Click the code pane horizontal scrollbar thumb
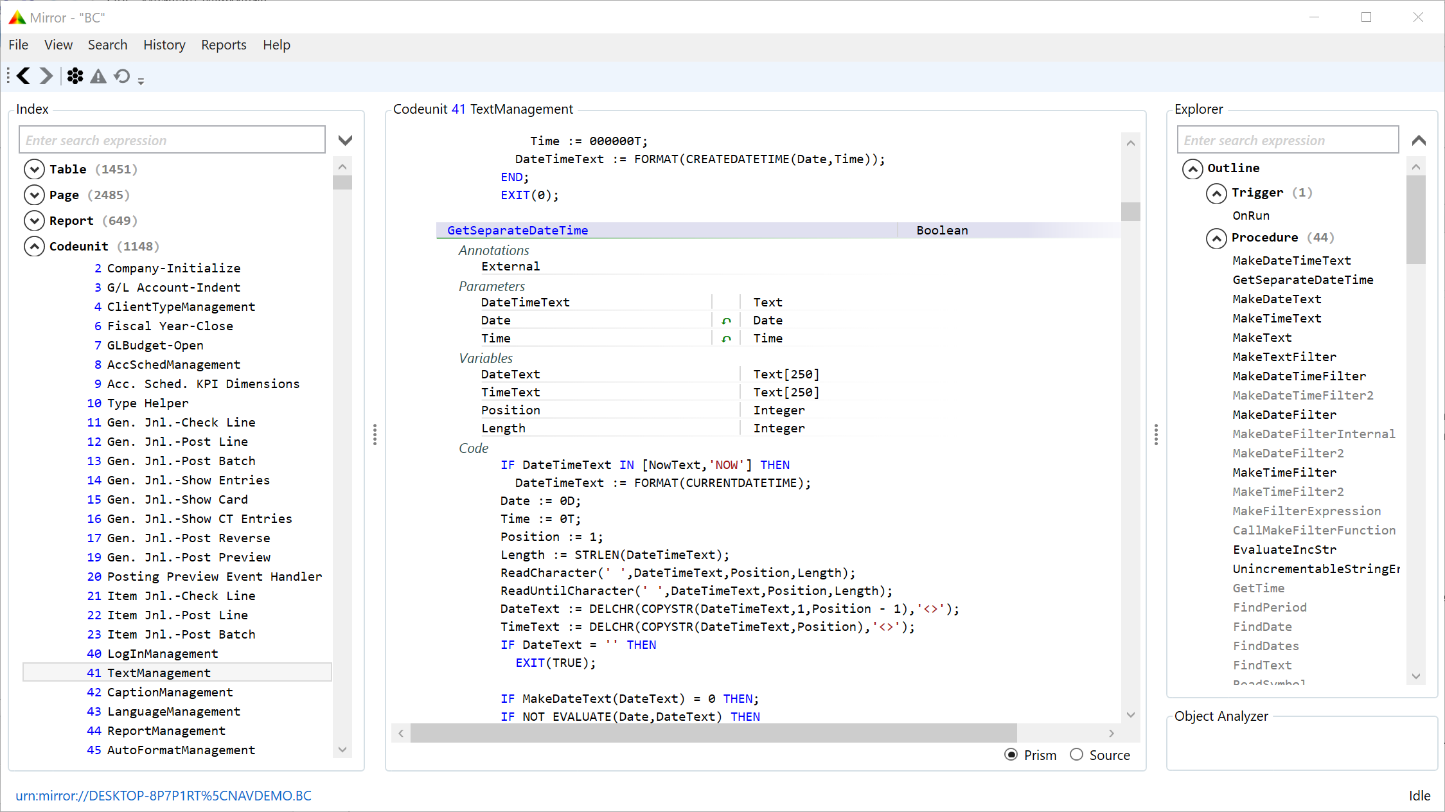This screenshot has height=812, width=1445. [713, 733]
